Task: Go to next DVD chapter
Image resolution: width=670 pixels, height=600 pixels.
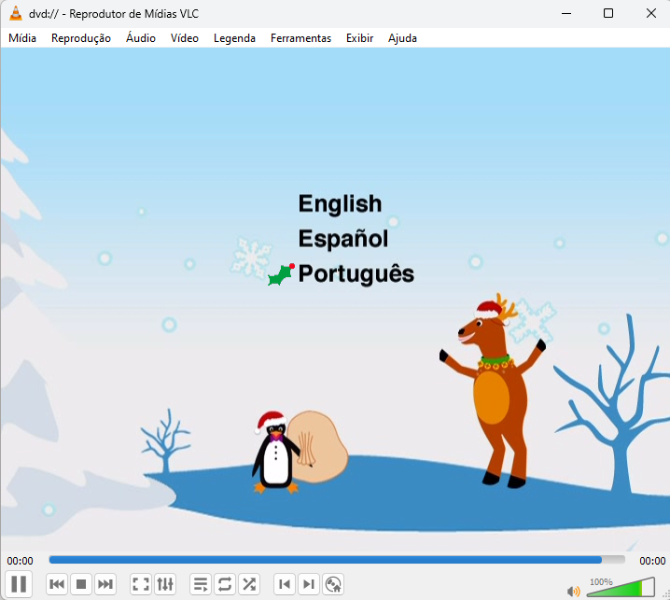Action: click(x=309, y=584)
